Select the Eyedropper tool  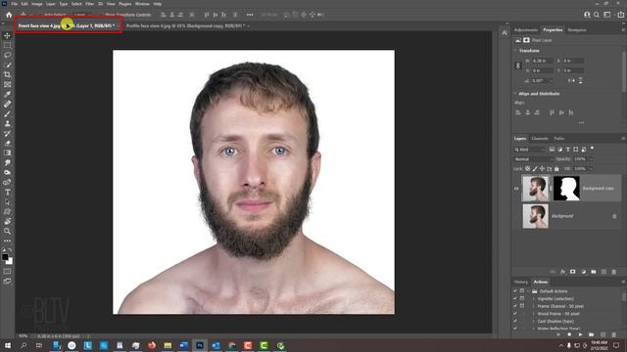(7, 94)
